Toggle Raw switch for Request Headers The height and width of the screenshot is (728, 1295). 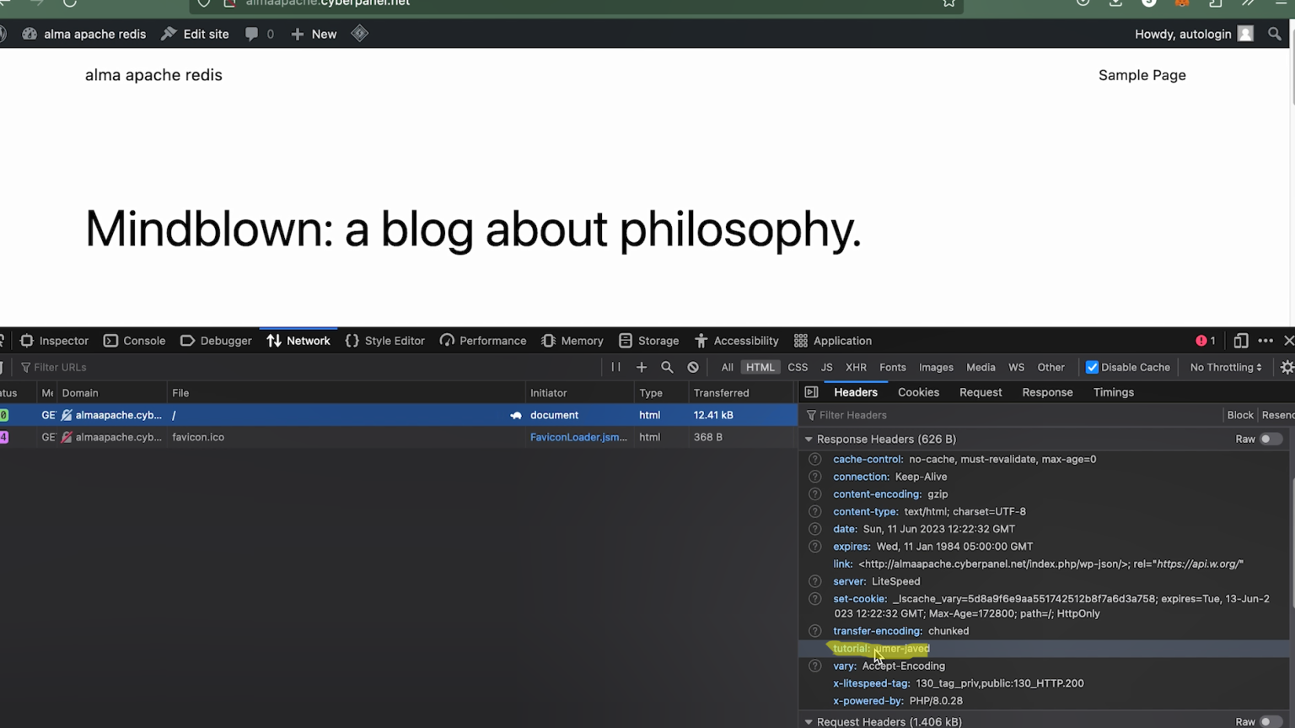1271,721
